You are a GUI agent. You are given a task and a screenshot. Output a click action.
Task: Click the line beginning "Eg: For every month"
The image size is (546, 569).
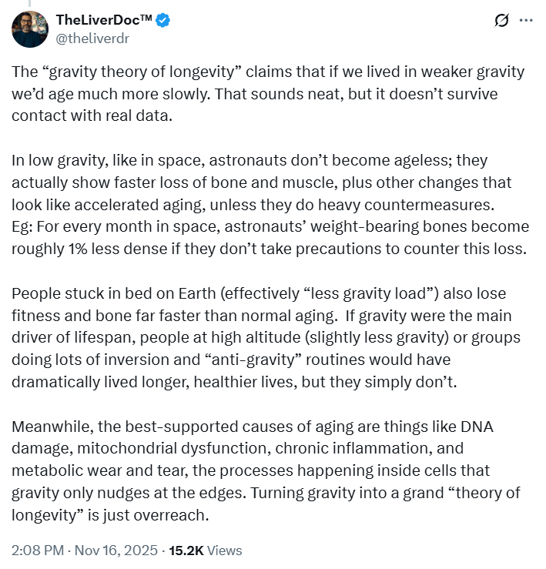[270, 226]
